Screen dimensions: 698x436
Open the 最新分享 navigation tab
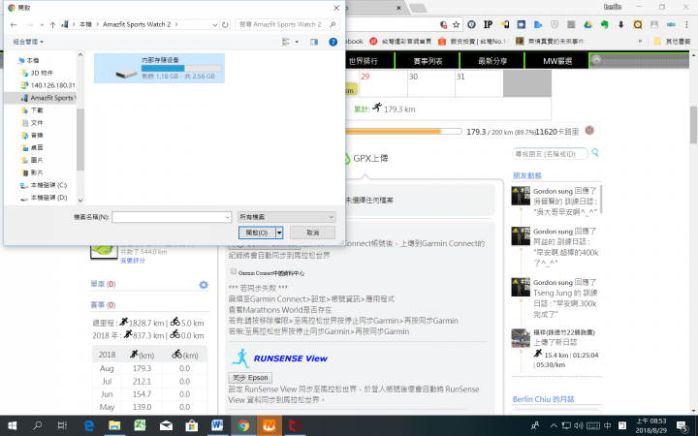(492, 61)
